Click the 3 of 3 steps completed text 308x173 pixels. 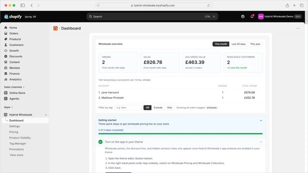pos(111,130)
